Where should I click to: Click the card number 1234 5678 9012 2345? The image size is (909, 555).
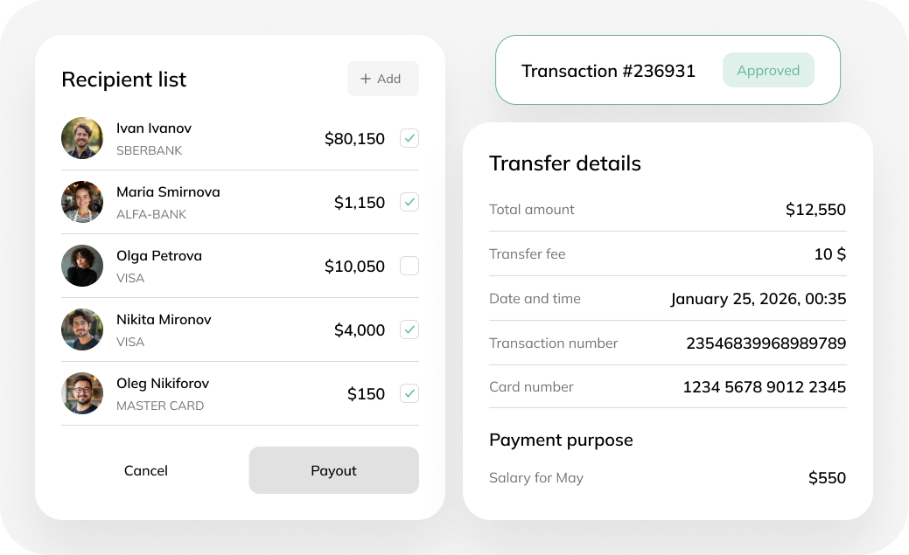[764, 386]
